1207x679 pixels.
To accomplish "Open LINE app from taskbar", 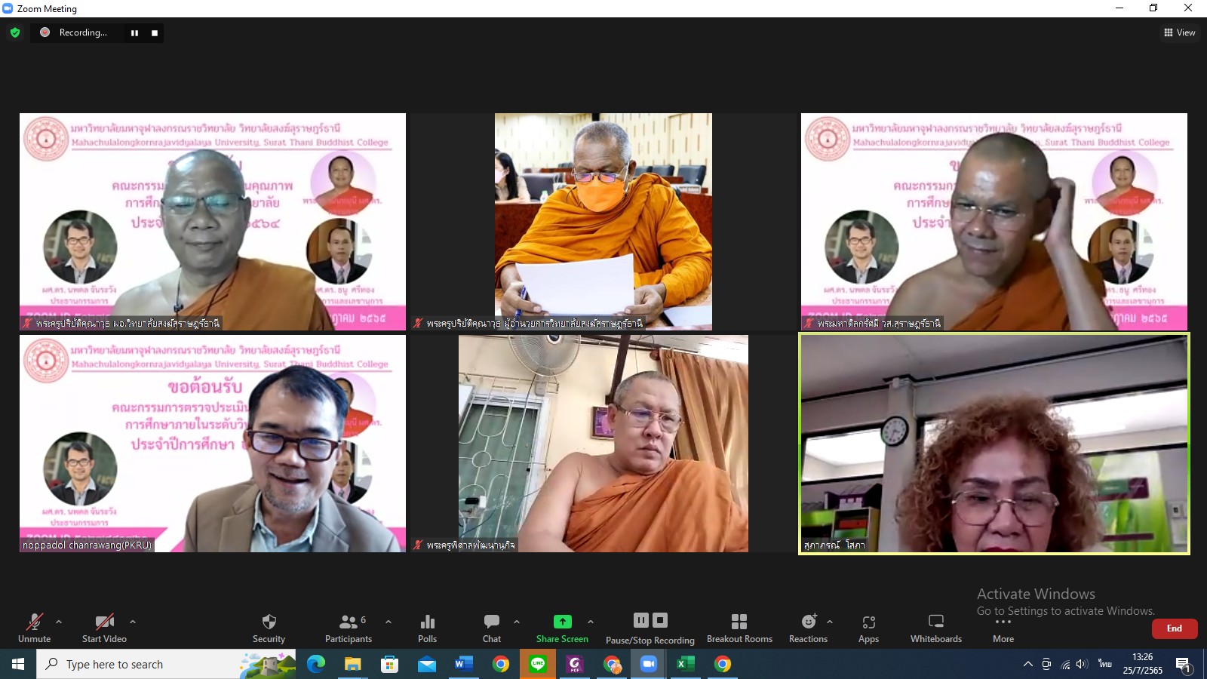I will click(x=538, y=664).
